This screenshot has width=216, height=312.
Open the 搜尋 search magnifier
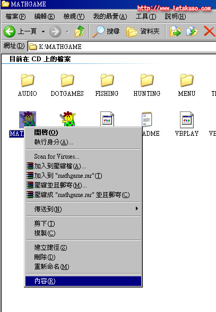(x=106, y=31)
